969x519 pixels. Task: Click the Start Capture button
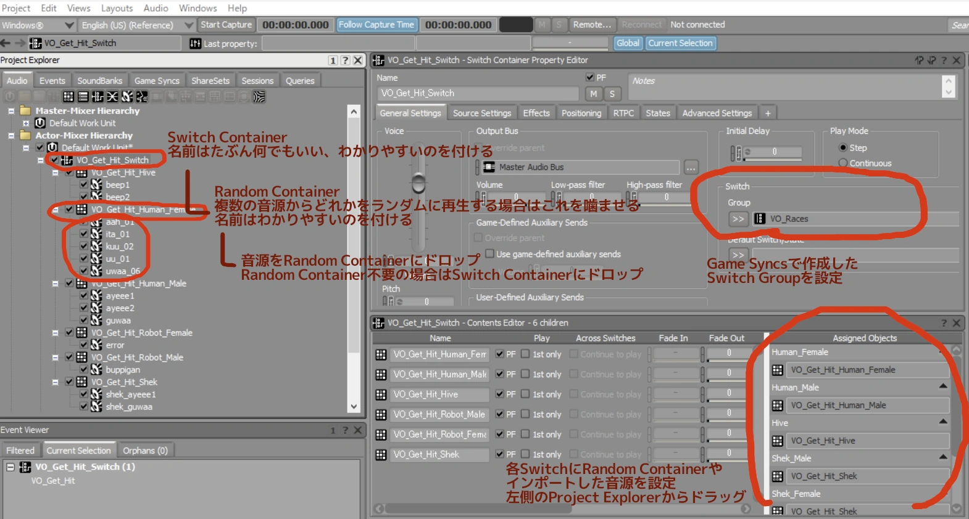pyautogui.click(x=226, y=25)
